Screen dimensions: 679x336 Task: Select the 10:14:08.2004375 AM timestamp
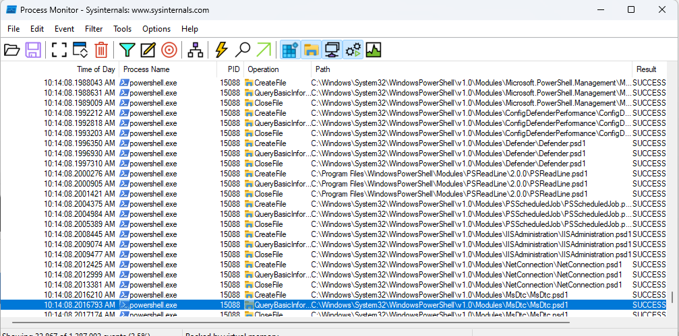coord(80,203)
